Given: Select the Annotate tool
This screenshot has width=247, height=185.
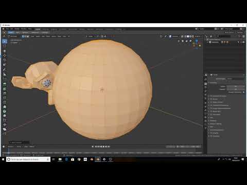Looking at the screenshot, I should point(5,69).
